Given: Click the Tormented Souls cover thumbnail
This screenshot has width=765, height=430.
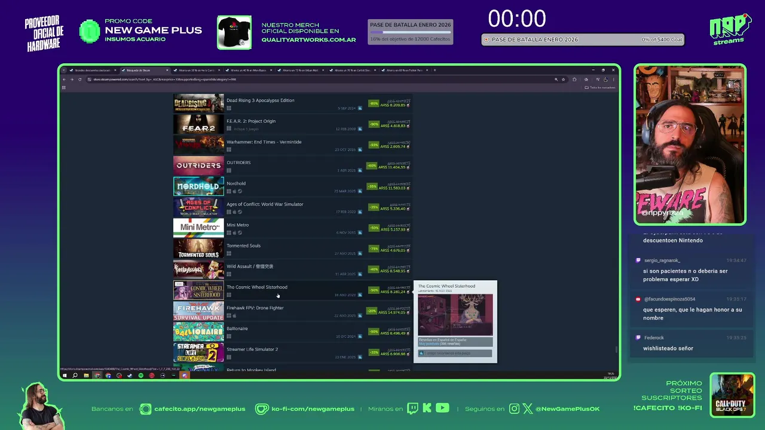Looking at the screenshot, I should tap(198, 248).
